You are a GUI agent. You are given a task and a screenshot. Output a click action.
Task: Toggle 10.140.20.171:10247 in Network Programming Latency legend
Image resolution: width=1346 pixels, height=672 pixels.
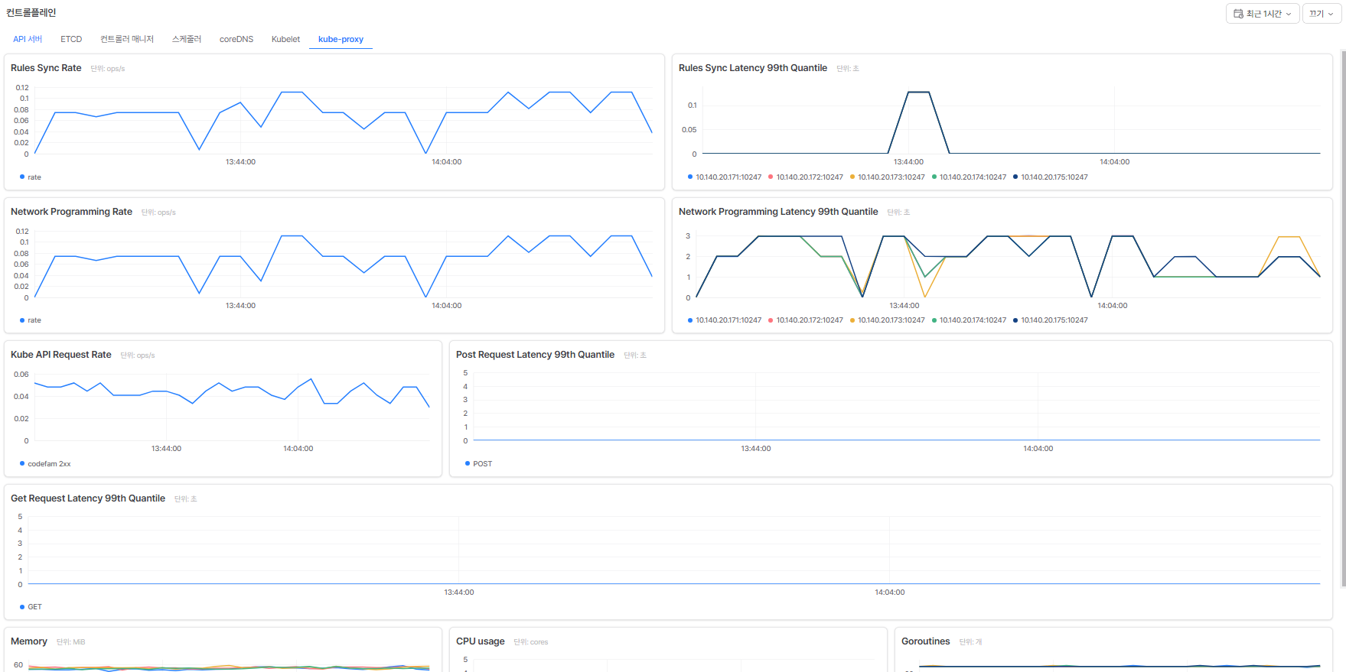pyautogui.click(x=725, y=320)
